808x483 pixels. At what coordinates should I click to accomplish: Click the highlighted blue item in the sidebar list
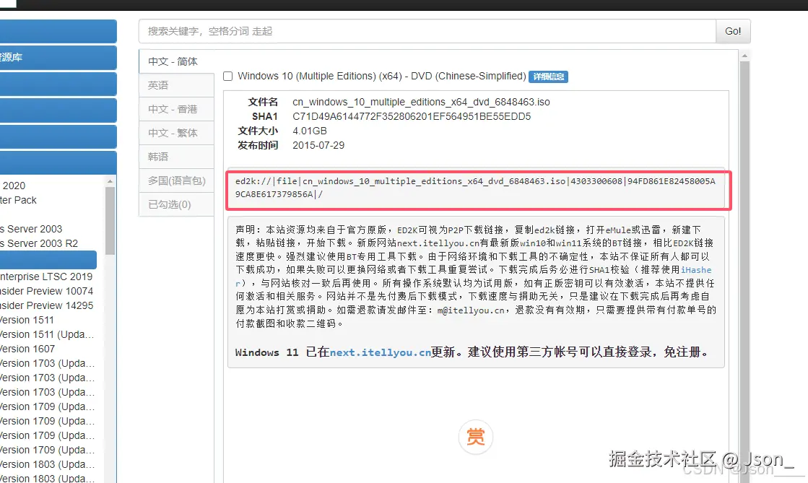48,260
